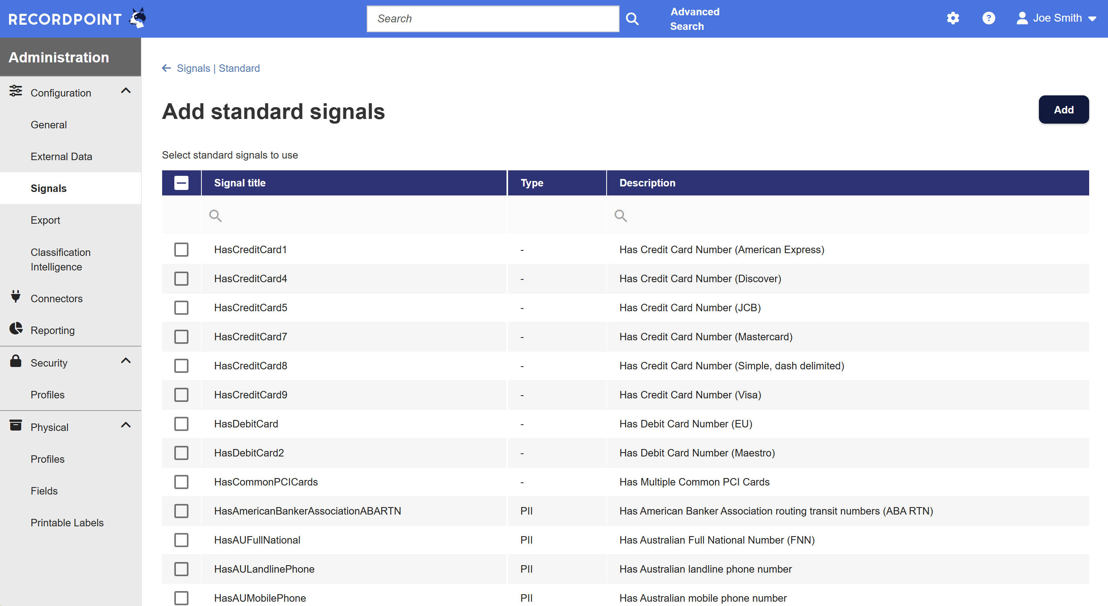Click the back arrow beside Signals breadcrumb
Screen dimensions: 1108x606
pyautogui.click(x=166, y=68)
